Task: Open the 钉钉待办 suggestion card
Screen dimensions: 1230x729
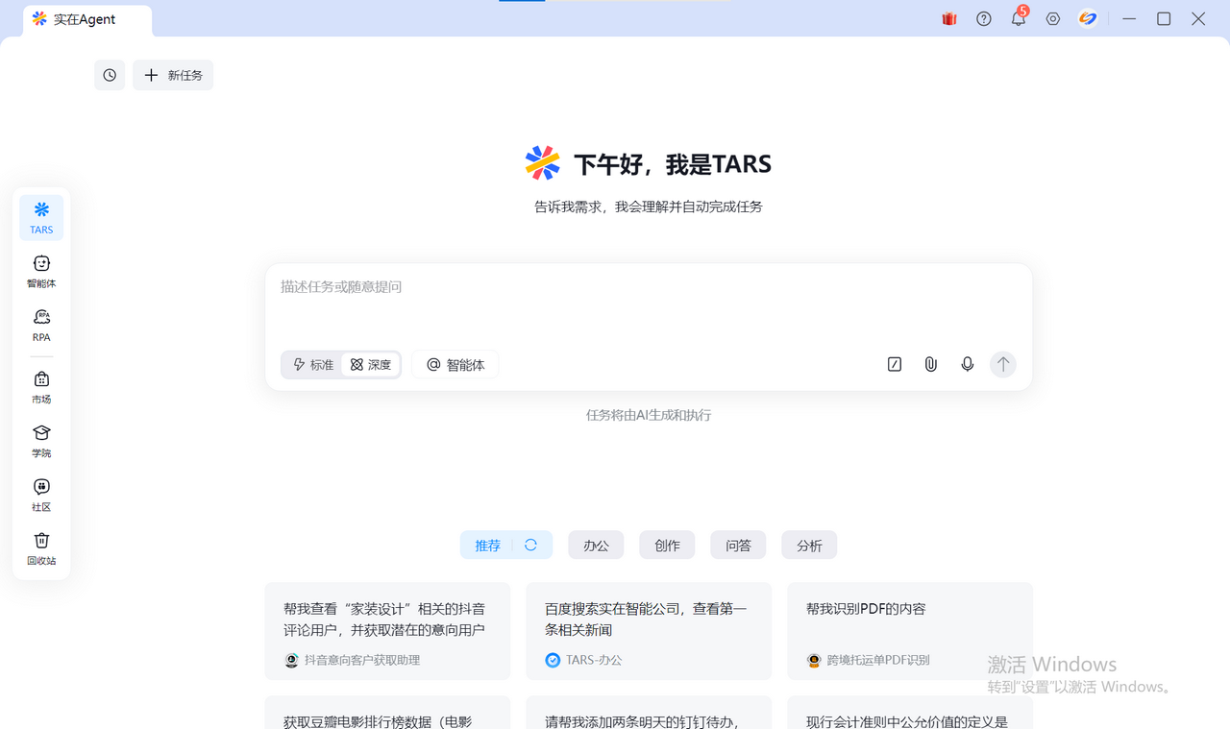Action: coord(649,713)
